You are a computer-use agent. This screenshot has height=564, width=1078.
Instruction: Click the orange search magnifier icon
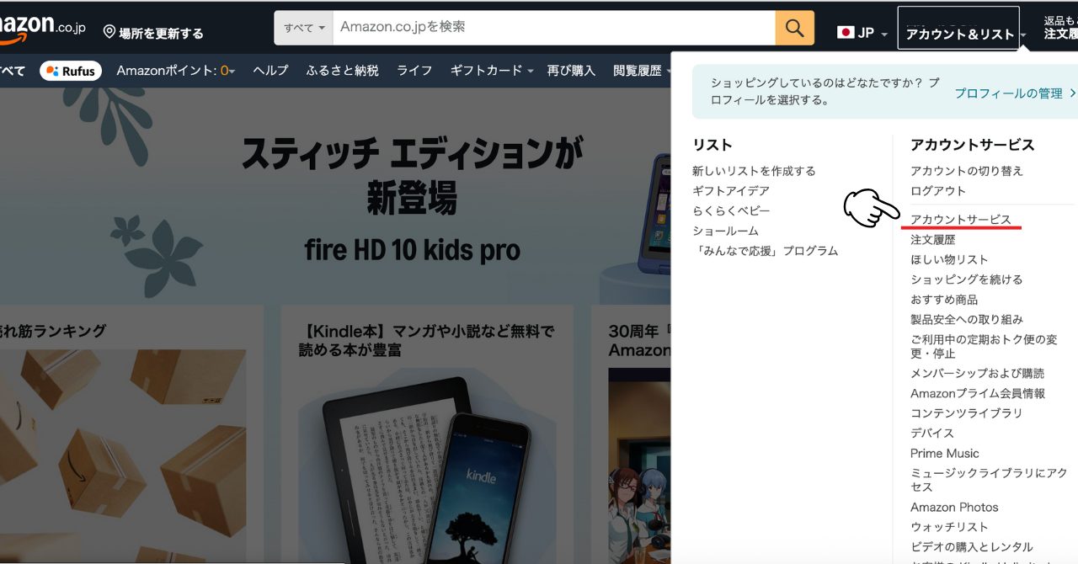(x=793, y=27)
